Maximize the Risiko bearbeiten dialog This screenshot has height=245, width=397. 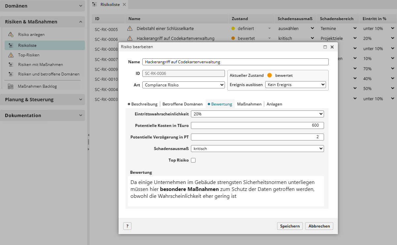(x=325, y=47)
